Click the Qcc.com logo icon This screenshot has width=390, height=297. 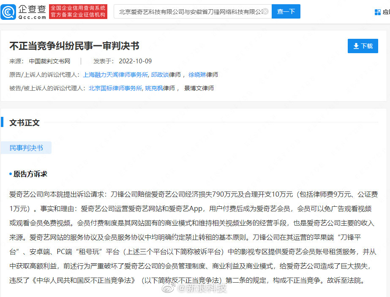[x=8, y=12]
